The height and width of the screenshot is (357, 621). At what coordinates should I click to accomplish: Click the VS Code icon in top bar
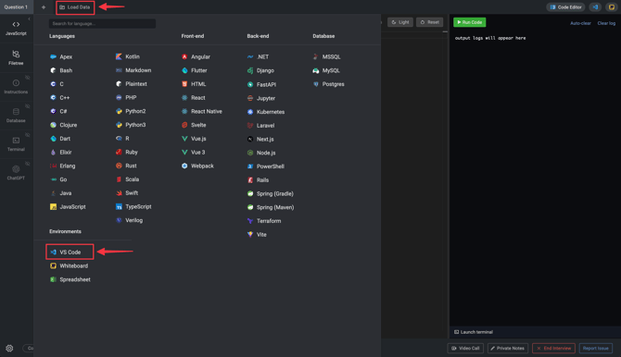pos(595,7)
